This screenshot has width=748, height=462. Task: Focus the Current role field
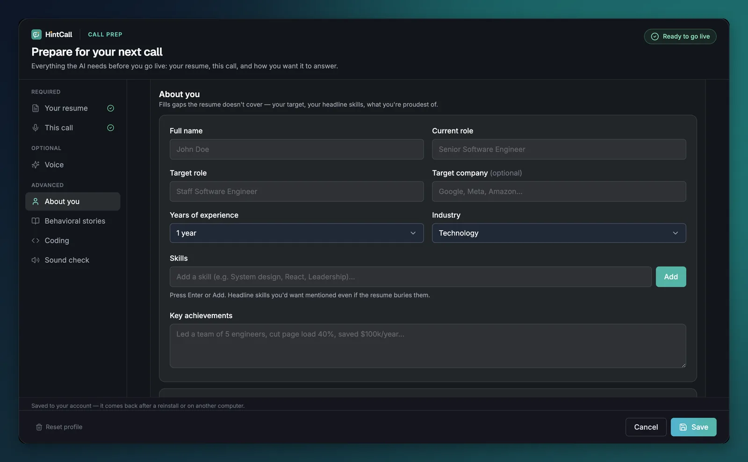tap(559, 149)
